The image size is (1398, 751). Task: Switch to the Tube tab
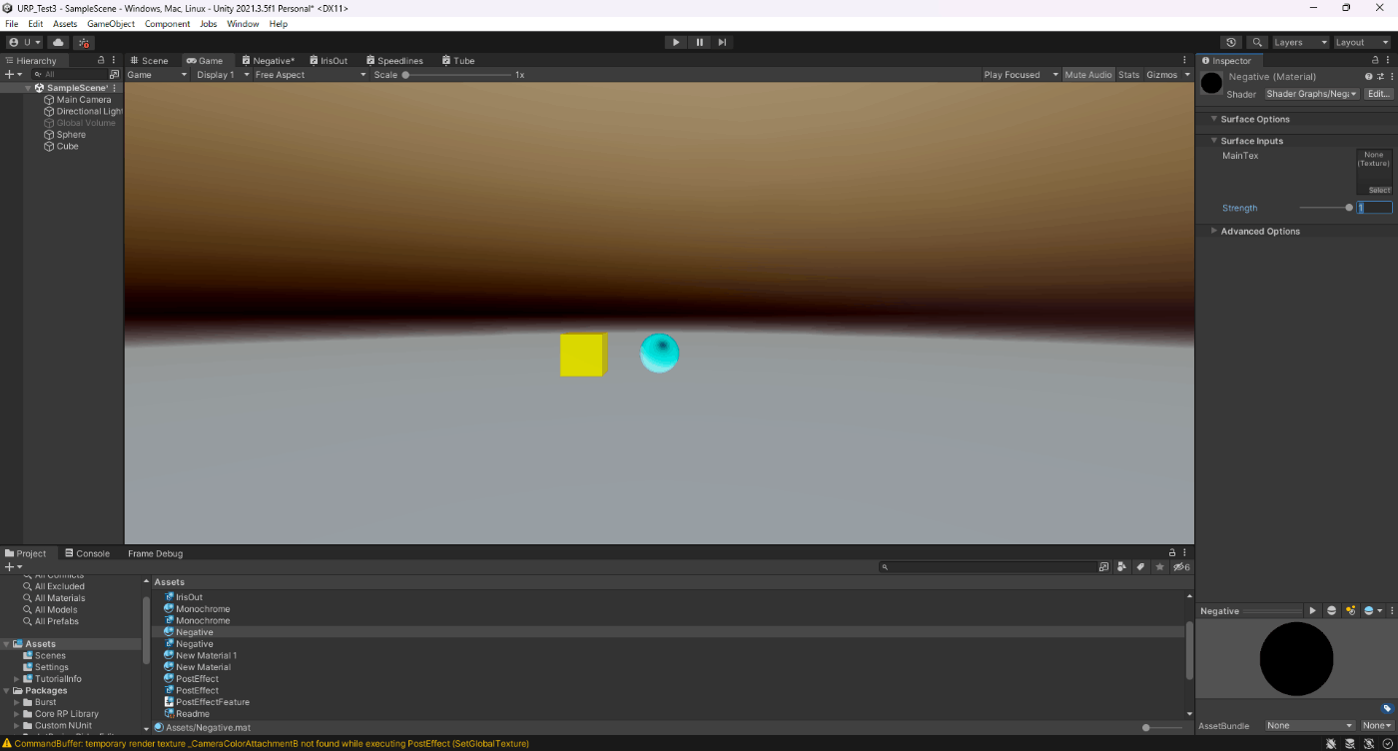pyautogui.click(x=458, y=61)
